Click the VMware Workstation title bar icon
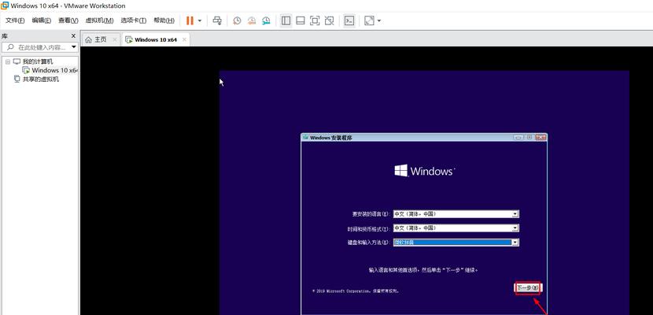The image size is (653, 315). [x=5, y=6]
